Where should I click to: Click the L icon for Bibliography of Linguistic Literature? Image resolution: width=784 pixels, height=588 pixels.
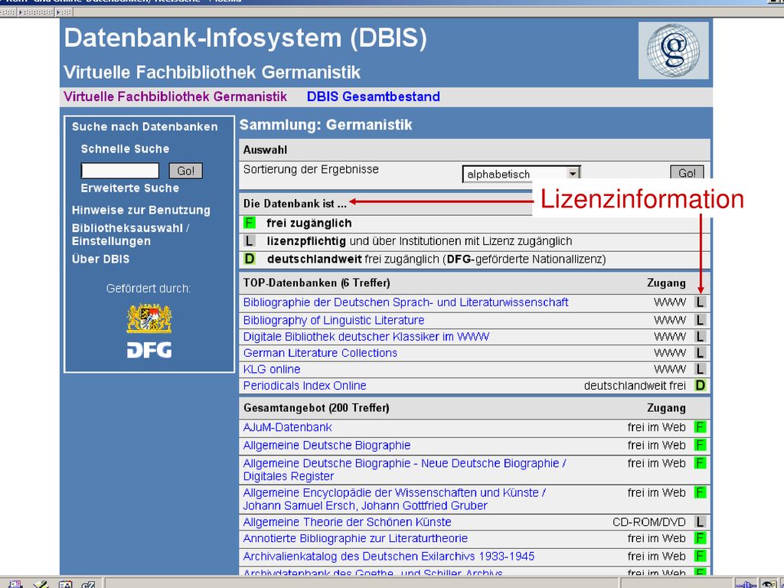click(x=700, y=320)
